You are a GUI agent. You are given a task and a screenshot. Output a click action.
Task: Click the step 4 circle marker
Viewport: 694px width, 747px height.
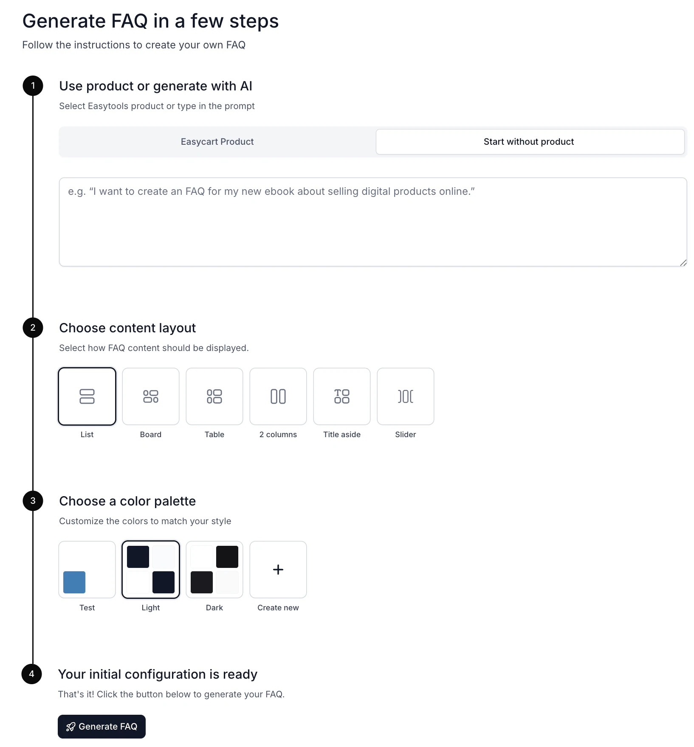click(x=31, y=674)
